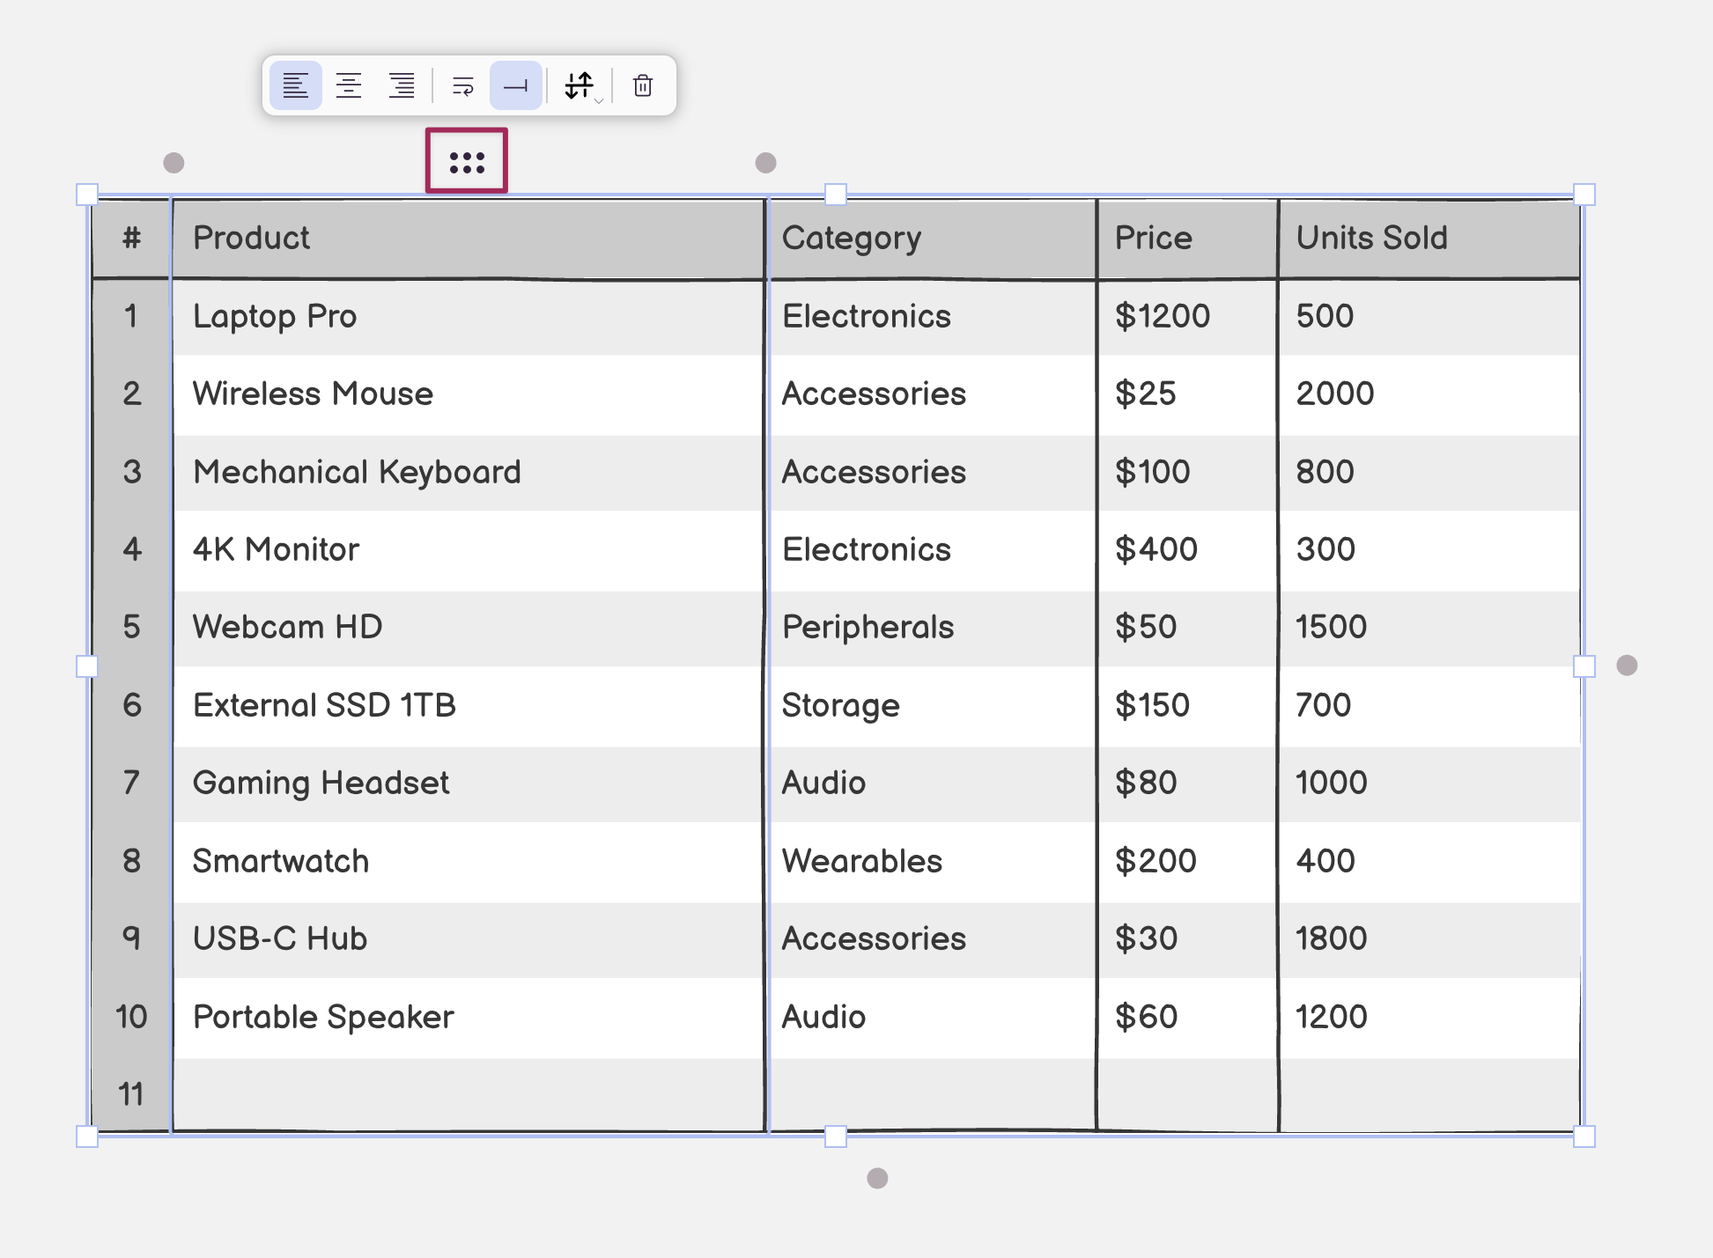This screenshot has height=1258, width=1713.
Task: Enable text wrapping for the column
Action: (462, 85)
